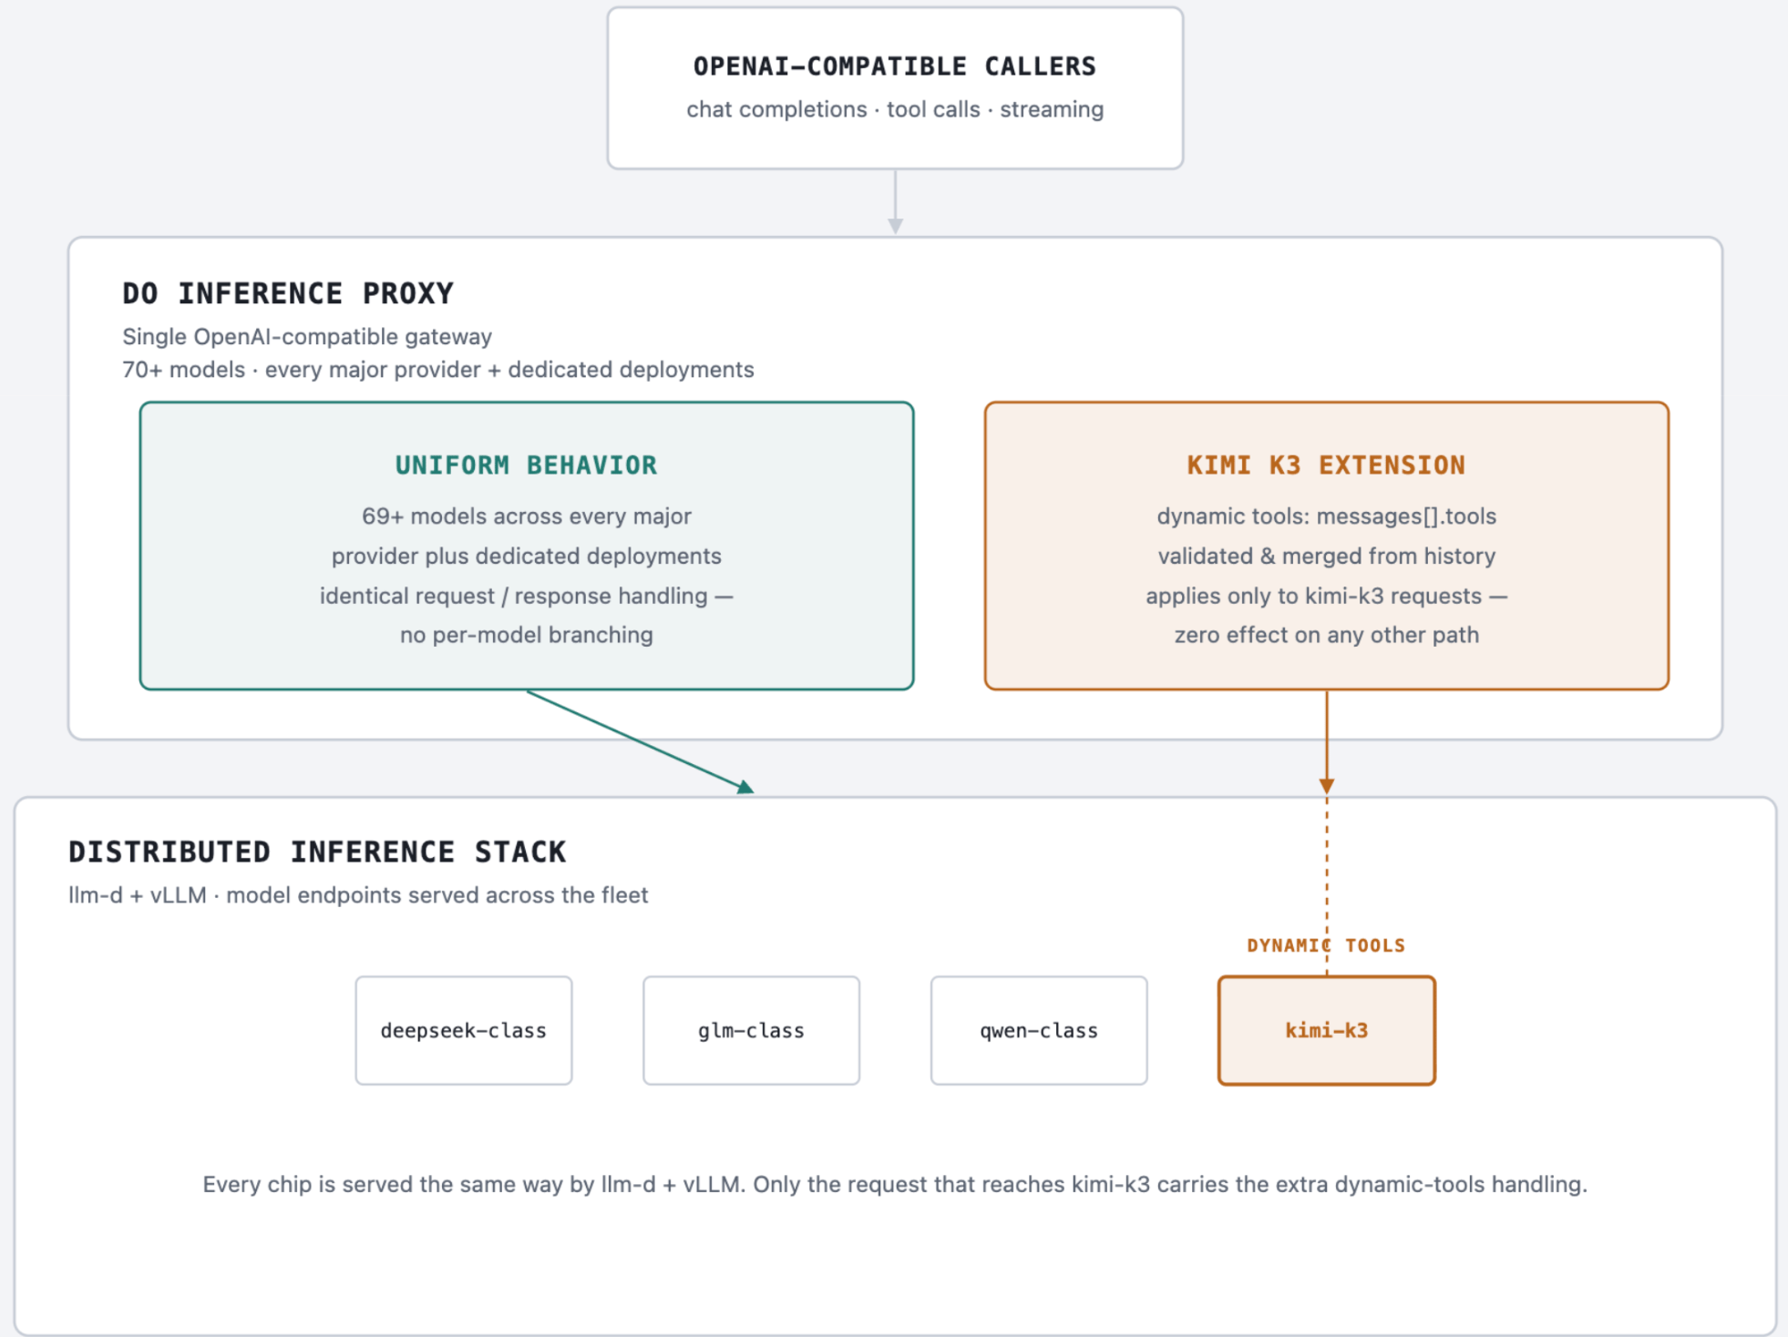Select the qwen-class endpoint box
The width and height of the screenshot is (1788, 1337).
tap(1039, 1030)
